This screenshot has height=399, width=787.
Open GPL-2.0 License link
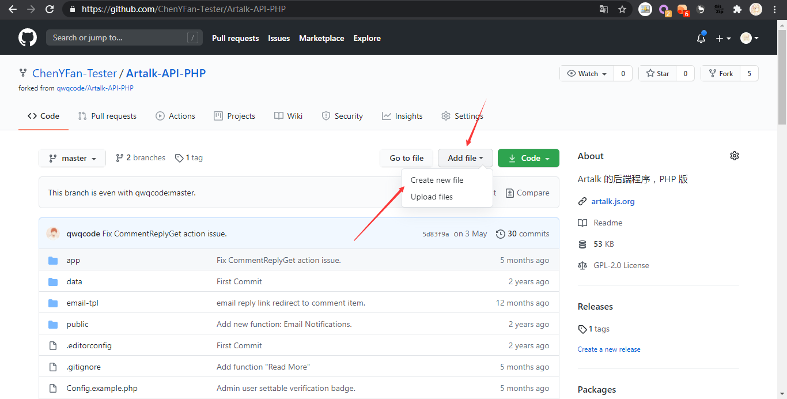tap(621, 265)
